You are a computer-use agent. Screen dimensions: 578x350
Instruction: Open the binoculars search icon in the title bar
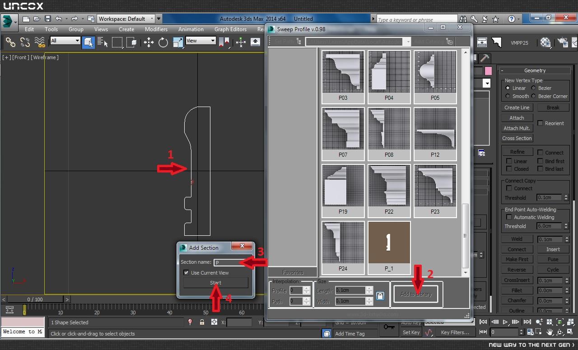point(463,19)
